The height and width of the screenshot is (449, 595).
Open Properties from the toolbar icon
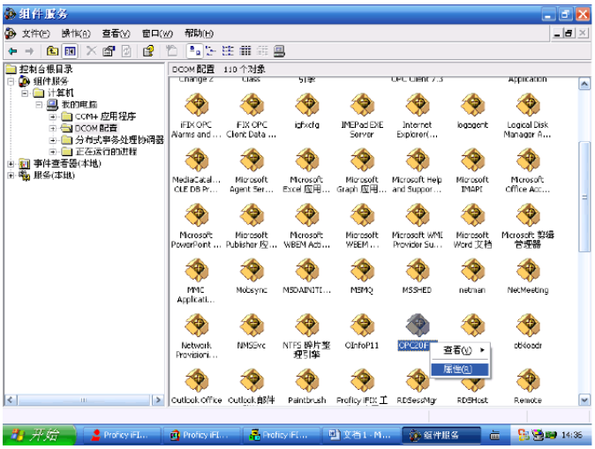pyautogui.click(x=109, y=51)
